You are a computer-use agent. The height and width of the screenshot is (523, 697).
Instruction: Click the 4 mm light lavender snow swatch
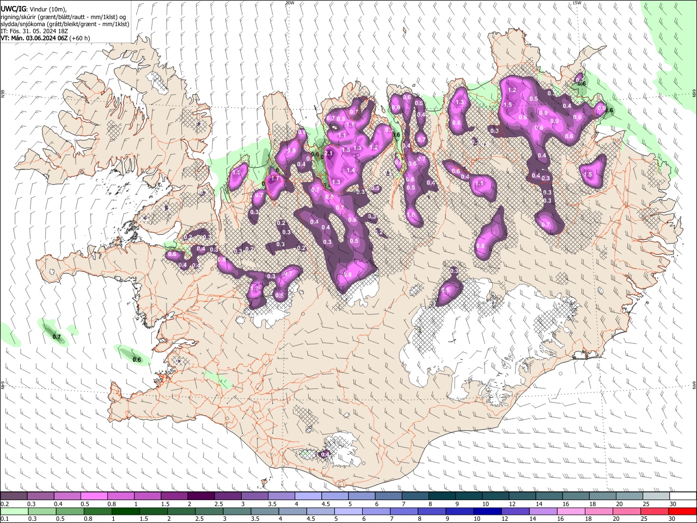tap(308, 496)
